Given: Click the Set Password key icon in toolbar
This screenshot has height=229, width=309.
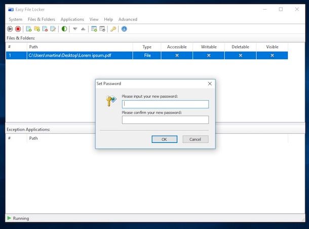Looking at the screenshot, I should 113,29.
